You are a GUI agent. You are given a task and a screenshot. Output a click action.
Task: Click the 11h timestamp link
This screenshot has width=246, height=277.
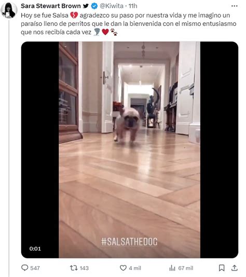click(x=133, y=6)
